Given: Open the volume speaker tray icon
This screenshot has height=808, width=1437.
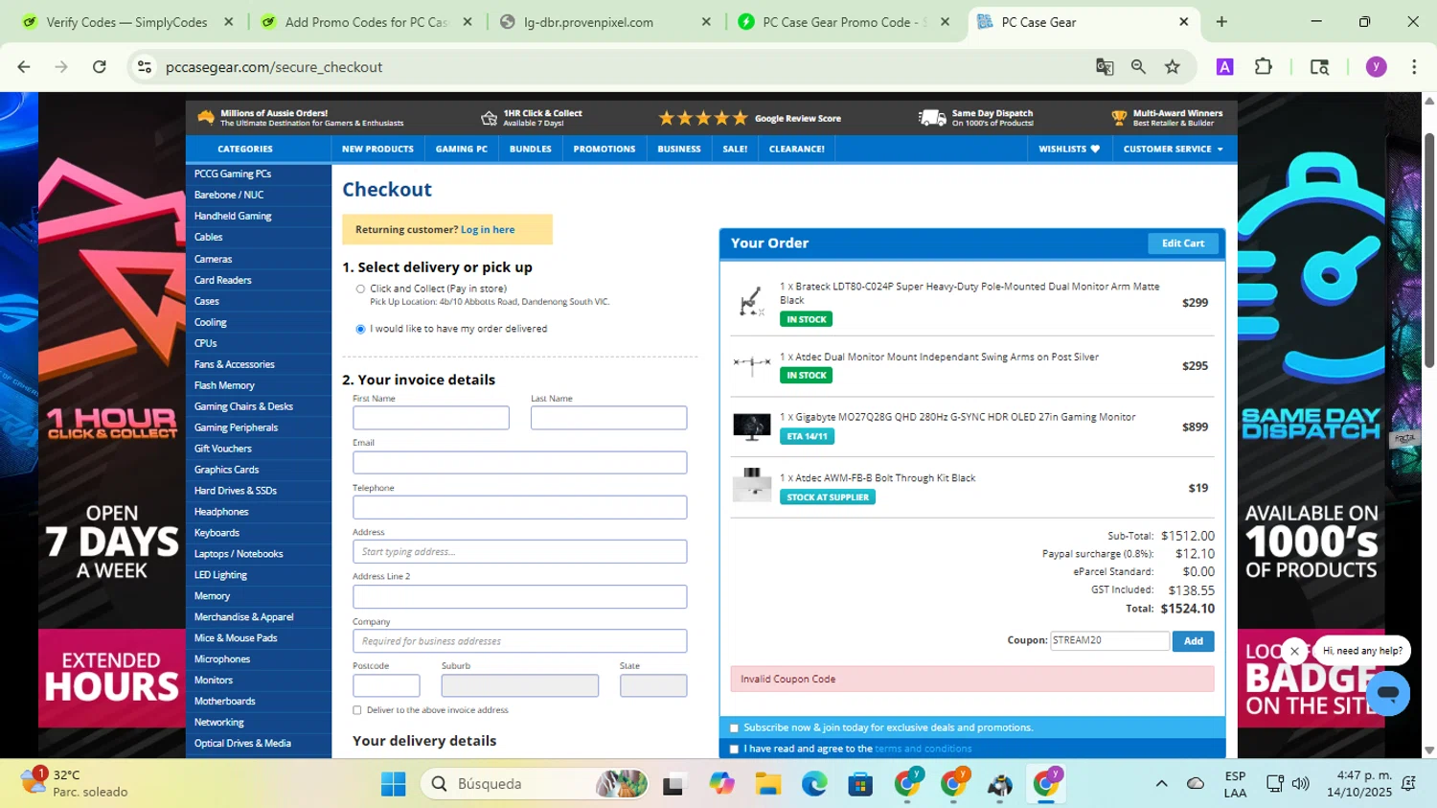Looking at the screenshot, I should 1300,784.
